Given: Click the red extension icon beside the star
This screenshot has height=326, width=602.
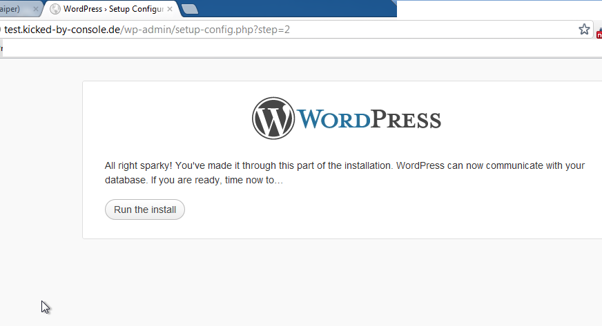Looking at the screenshot, I should (599, 33).
